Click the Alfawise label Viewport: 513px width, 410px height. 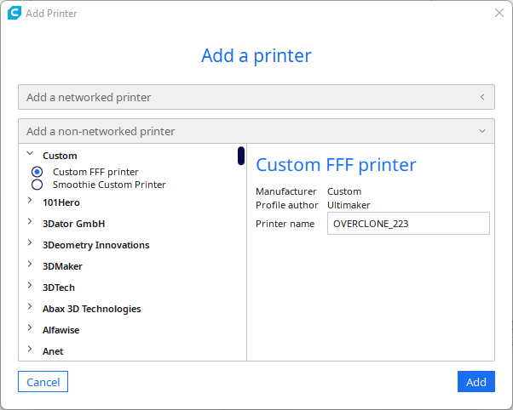click(61, 330)
